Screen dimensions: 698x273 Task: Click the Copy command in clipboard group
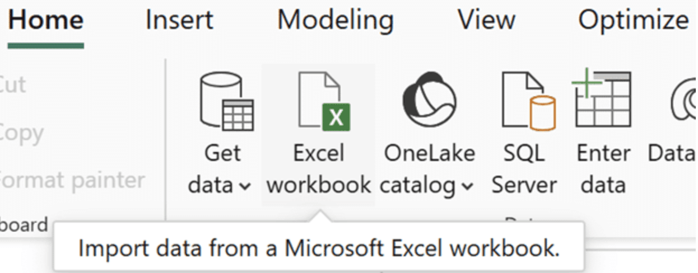point(21,133)
